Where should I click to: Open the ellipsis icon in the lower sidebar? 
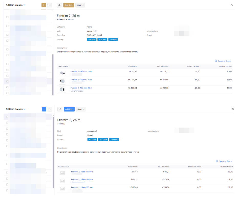point(50,109)
